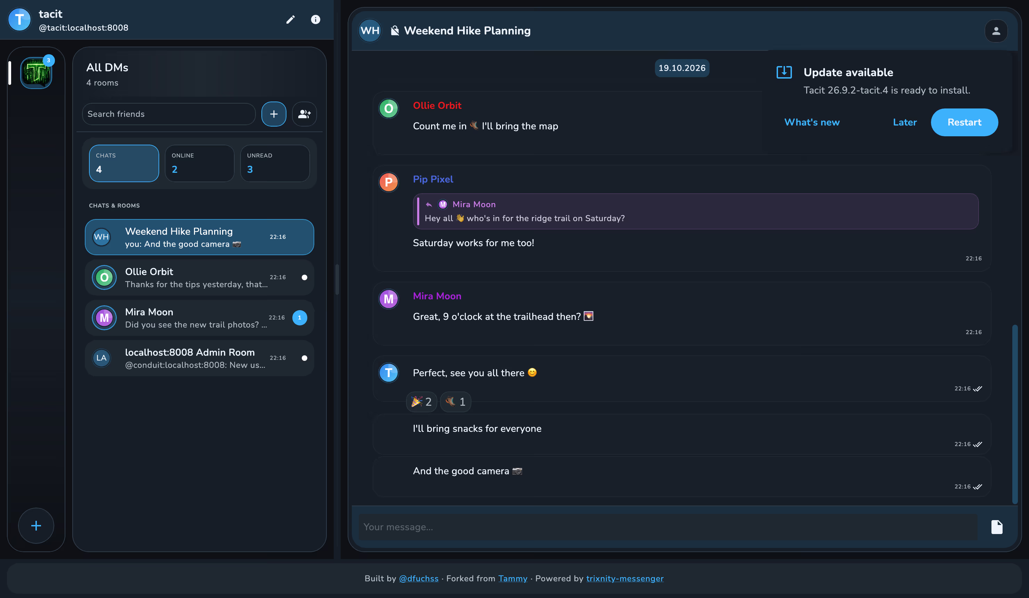
Task: Click the reply arrow icon in quoted message
Action: coord(429,205)
